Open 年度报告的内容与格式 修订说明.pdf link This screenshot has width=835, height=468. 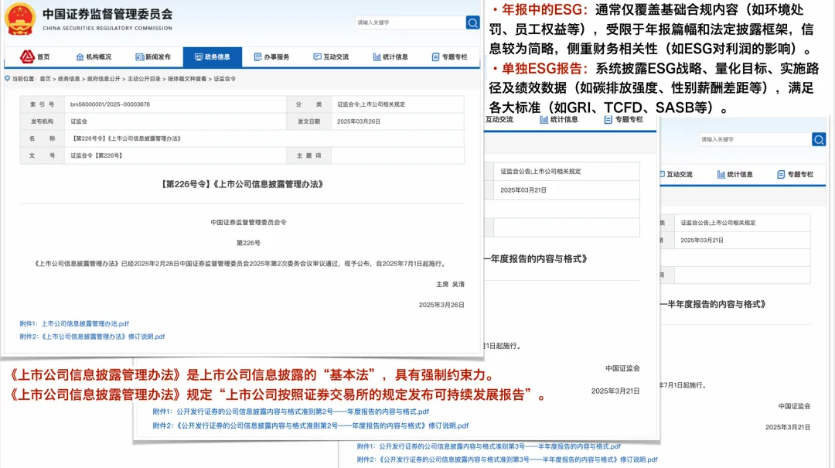(311, 426)
